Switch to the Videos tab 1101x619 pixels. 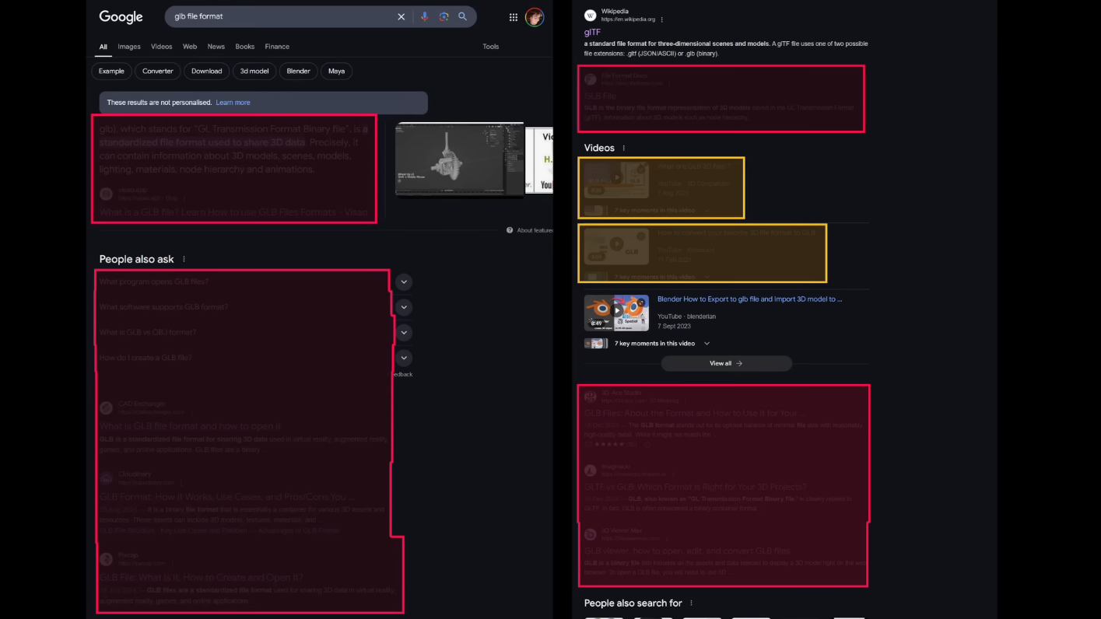click(x=162, y=47)
